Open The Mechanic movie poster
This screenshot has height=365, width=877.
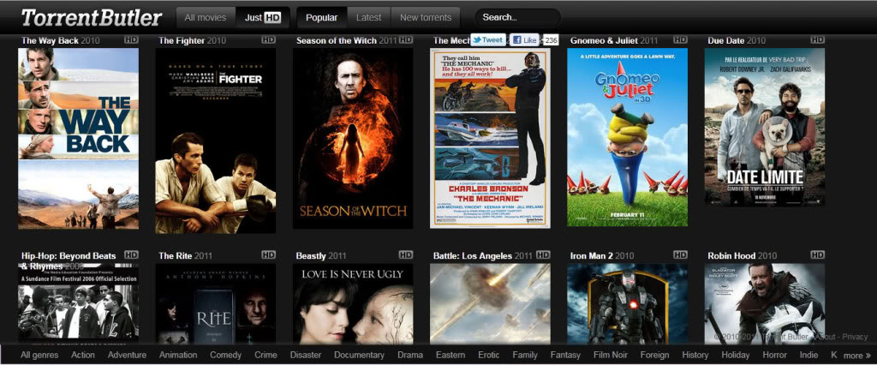(490, 138)
